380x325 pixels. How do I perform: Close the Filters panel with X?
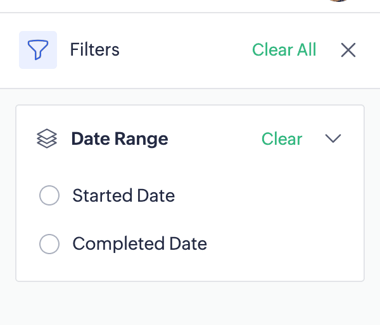tap(348, 50)
